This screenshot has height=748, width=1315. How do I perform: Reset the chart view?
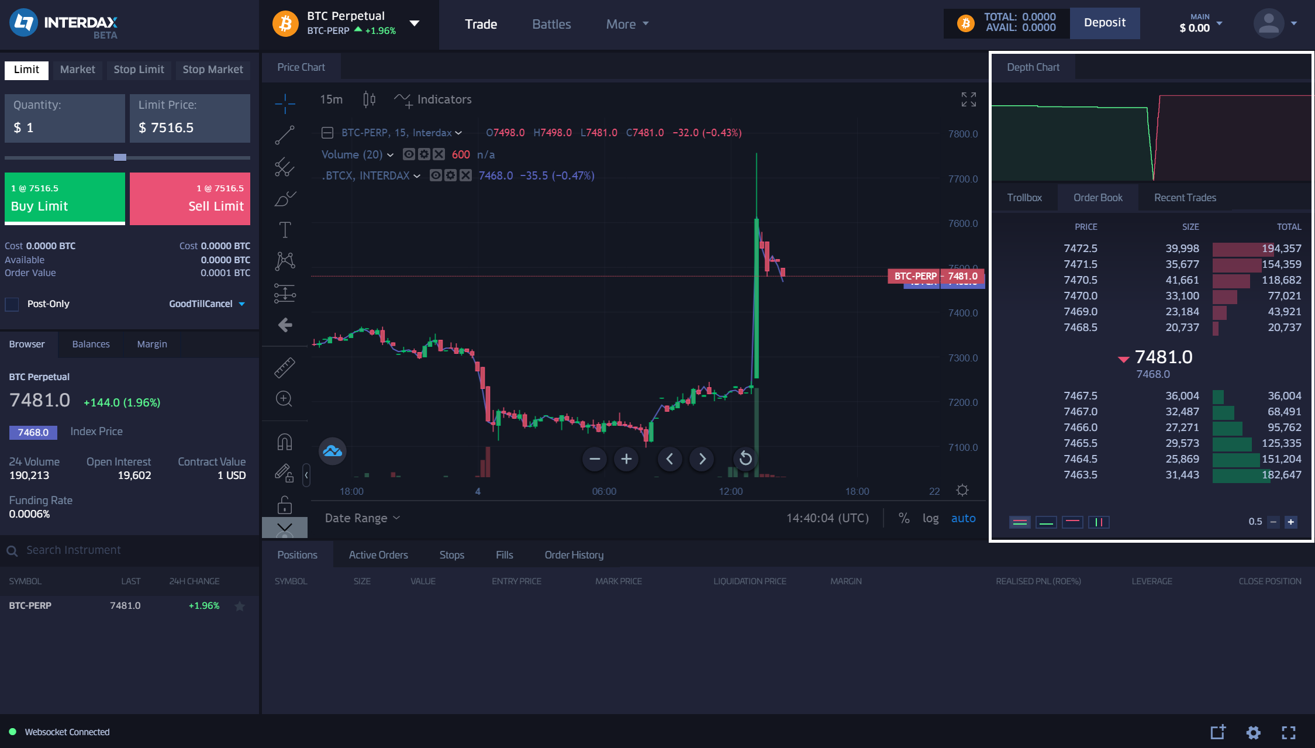[x=745, y=459]
